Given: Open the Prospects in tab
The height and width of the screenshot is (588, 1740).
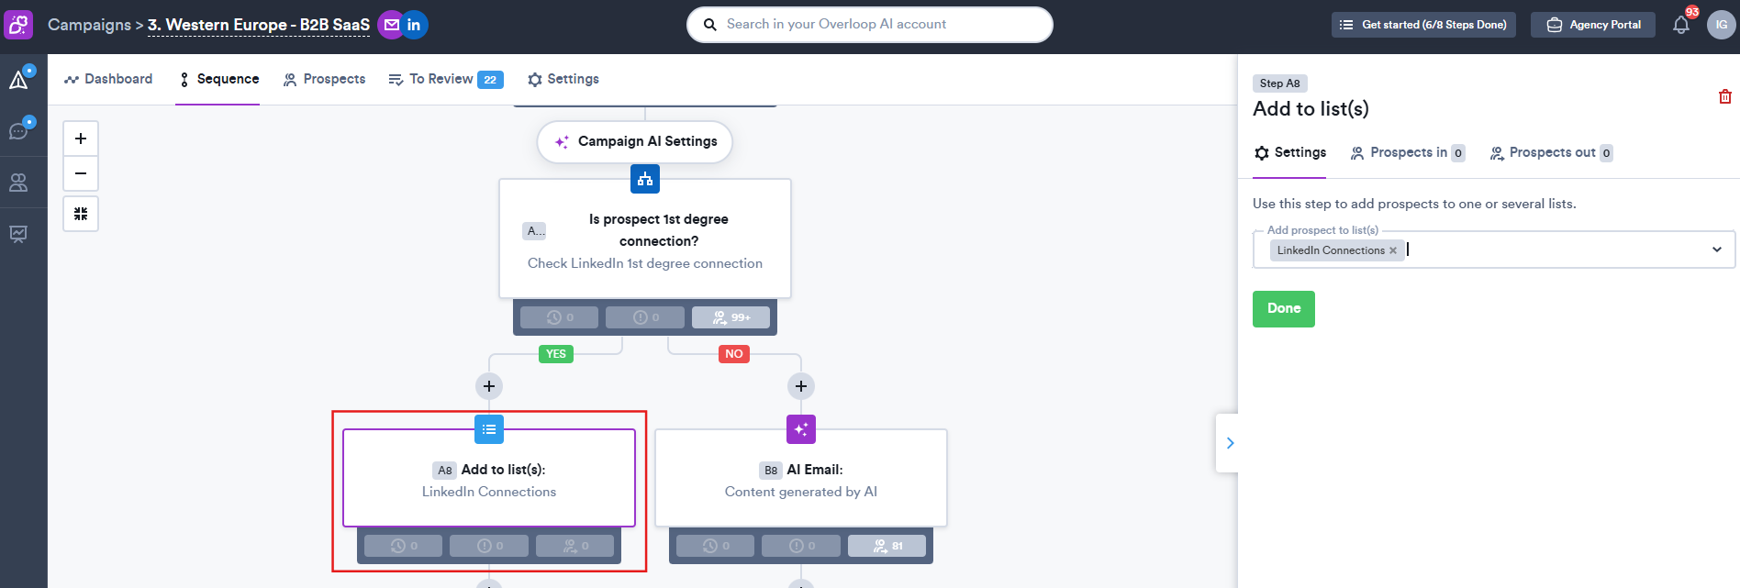Looking at the screenshot, I should 1407,153.
